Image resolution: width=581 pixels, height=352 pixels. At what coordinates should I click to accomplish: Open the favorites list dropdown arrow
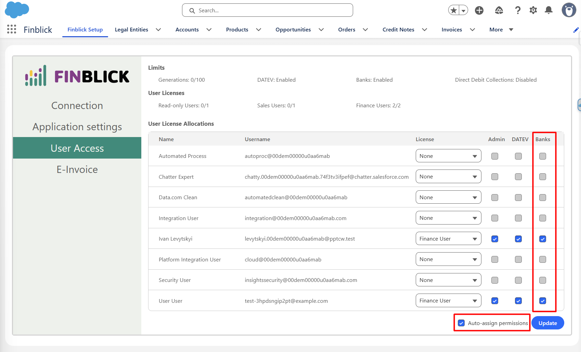[463, 10]
